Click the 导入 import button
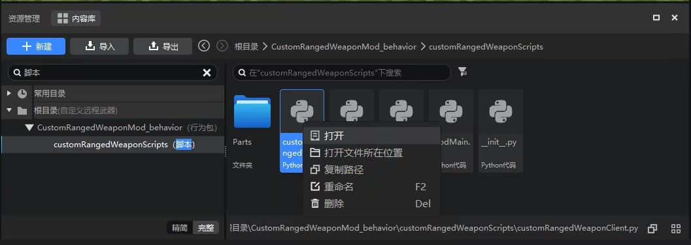The image size is (691, 245). point(99,46)
